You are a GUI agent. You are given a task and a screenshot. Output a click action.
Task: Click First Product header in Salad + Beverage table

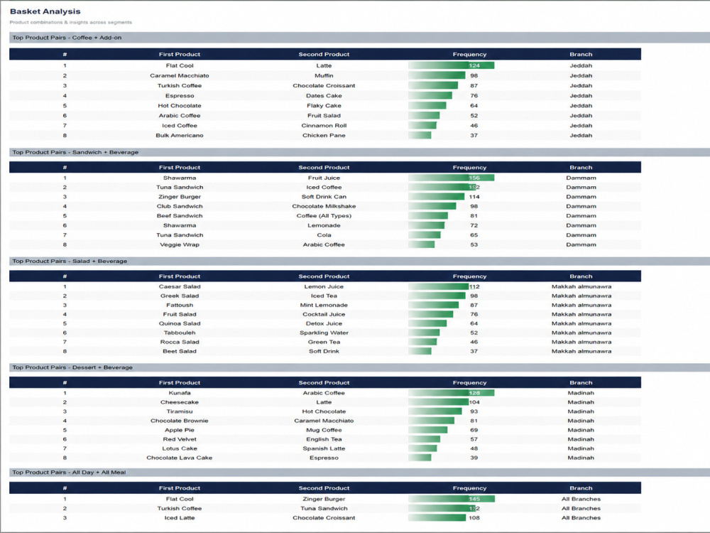point(180,276)
